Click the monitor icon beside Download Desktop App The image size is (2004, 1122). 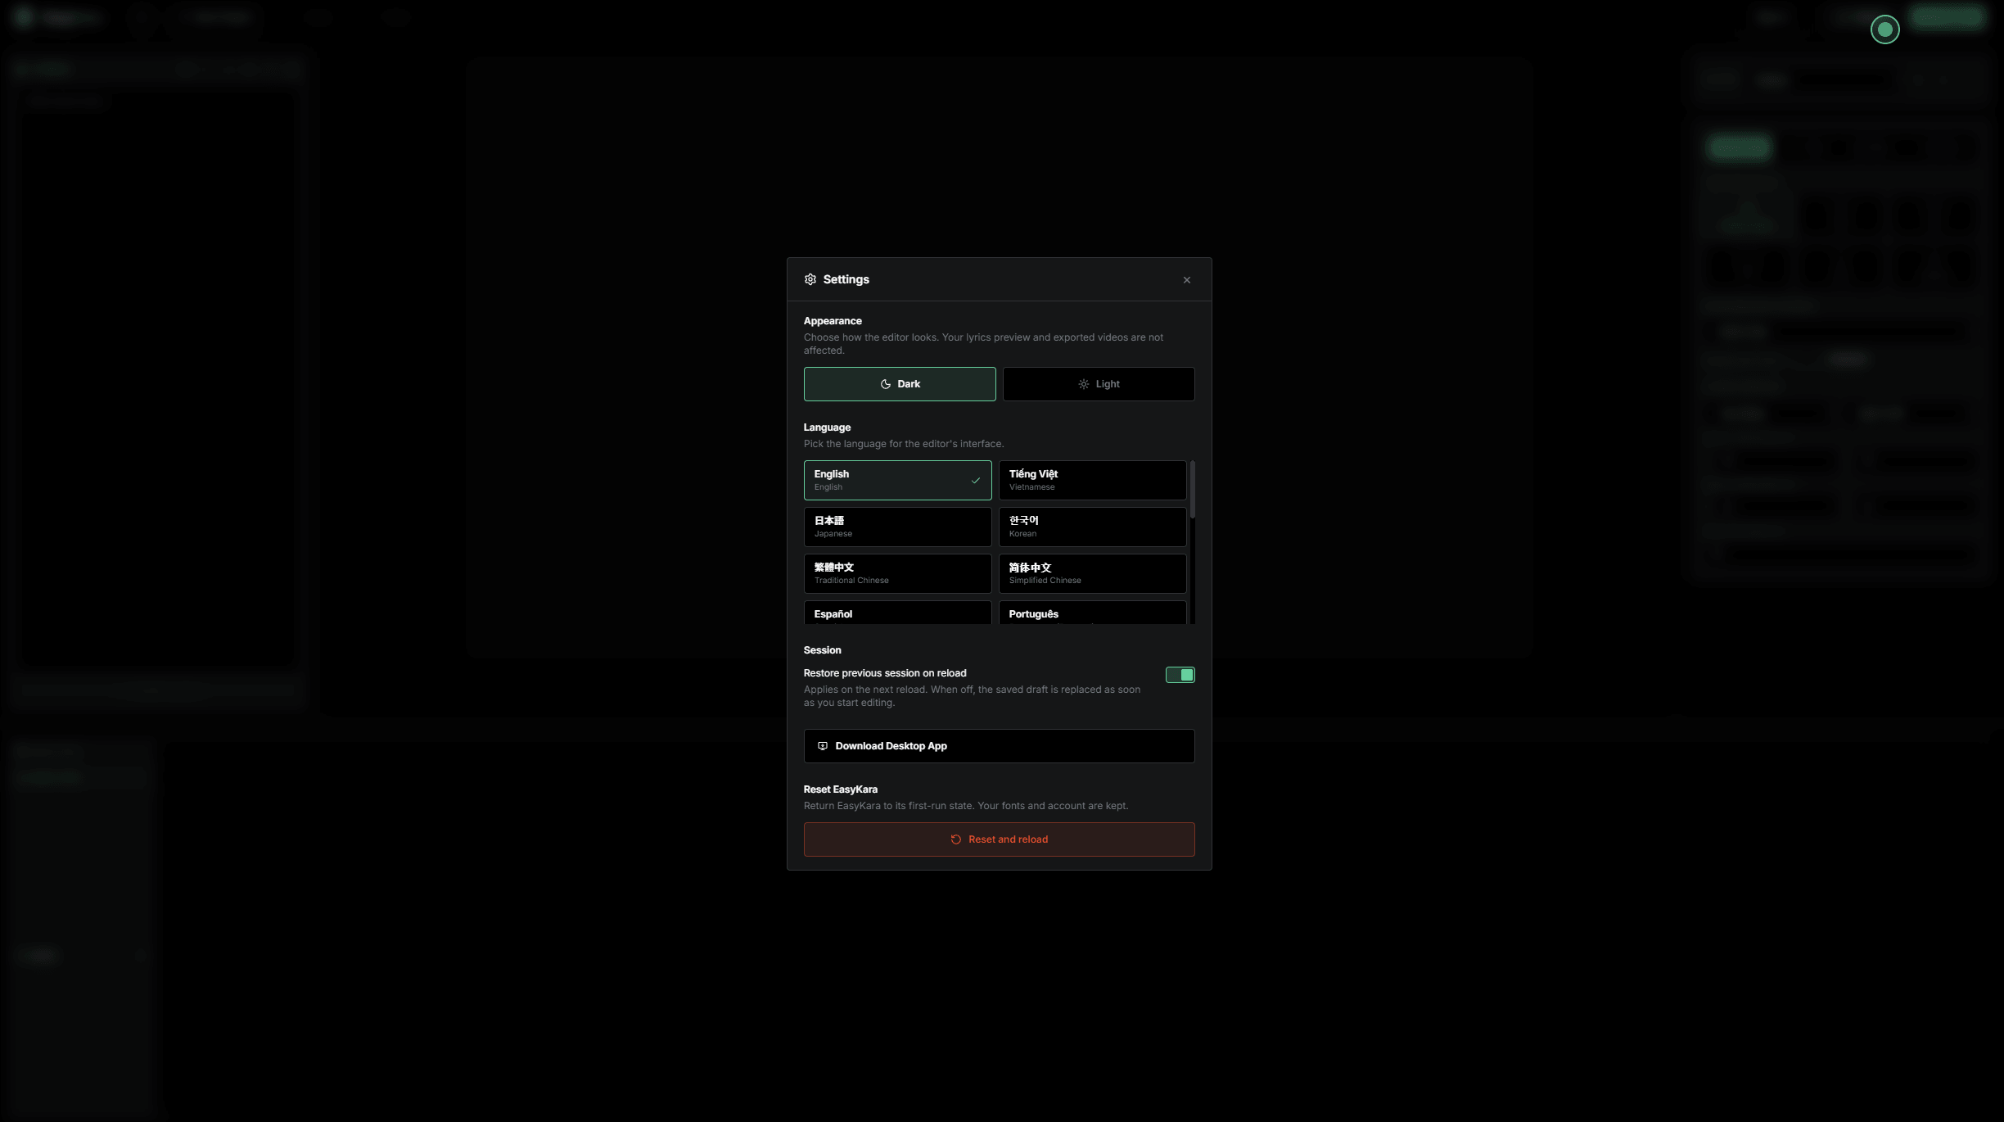point(822,746)
